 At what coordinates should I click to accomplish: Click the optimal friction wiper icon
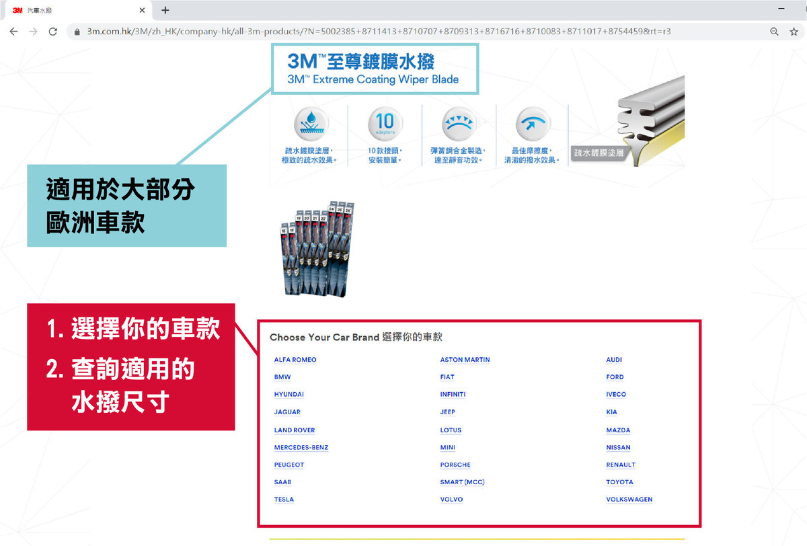coord(532,124)
